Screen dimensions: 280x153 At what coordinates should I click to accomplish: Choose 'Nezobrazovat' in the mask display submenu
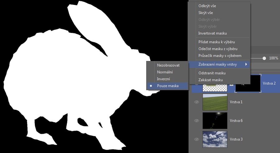tap(168, 65)
